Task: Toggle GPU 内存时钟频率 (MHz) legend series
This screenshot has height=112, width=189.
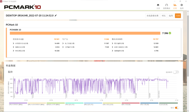Action: [37, 104]
